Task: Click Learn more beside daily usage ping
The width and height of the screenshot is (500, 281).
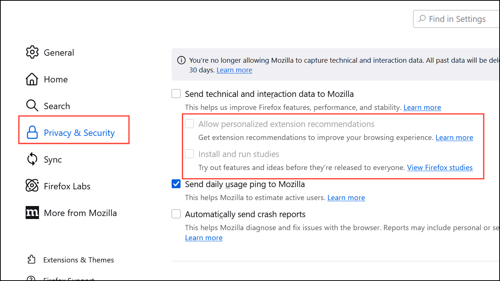Action: [346, 198]
